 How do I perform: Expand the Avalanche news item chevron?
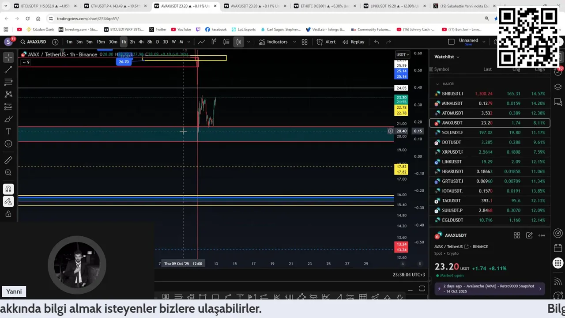tap(540, 289)
